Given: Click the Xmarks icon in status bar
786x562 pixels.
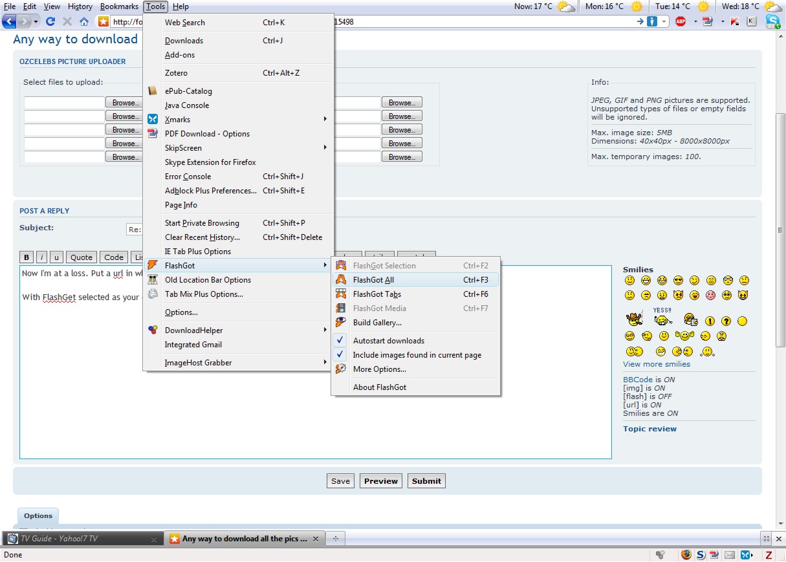Looking at the screenshot, I should coord(746,555).
